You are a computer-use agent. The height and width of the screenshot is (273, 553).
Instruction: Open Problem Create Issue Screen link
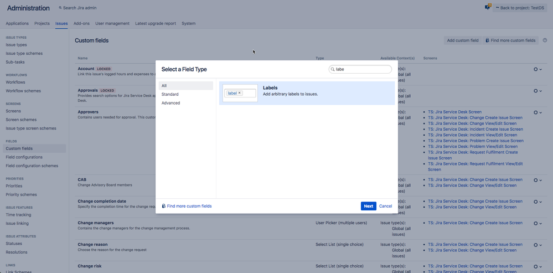click(x=476, y=141)
